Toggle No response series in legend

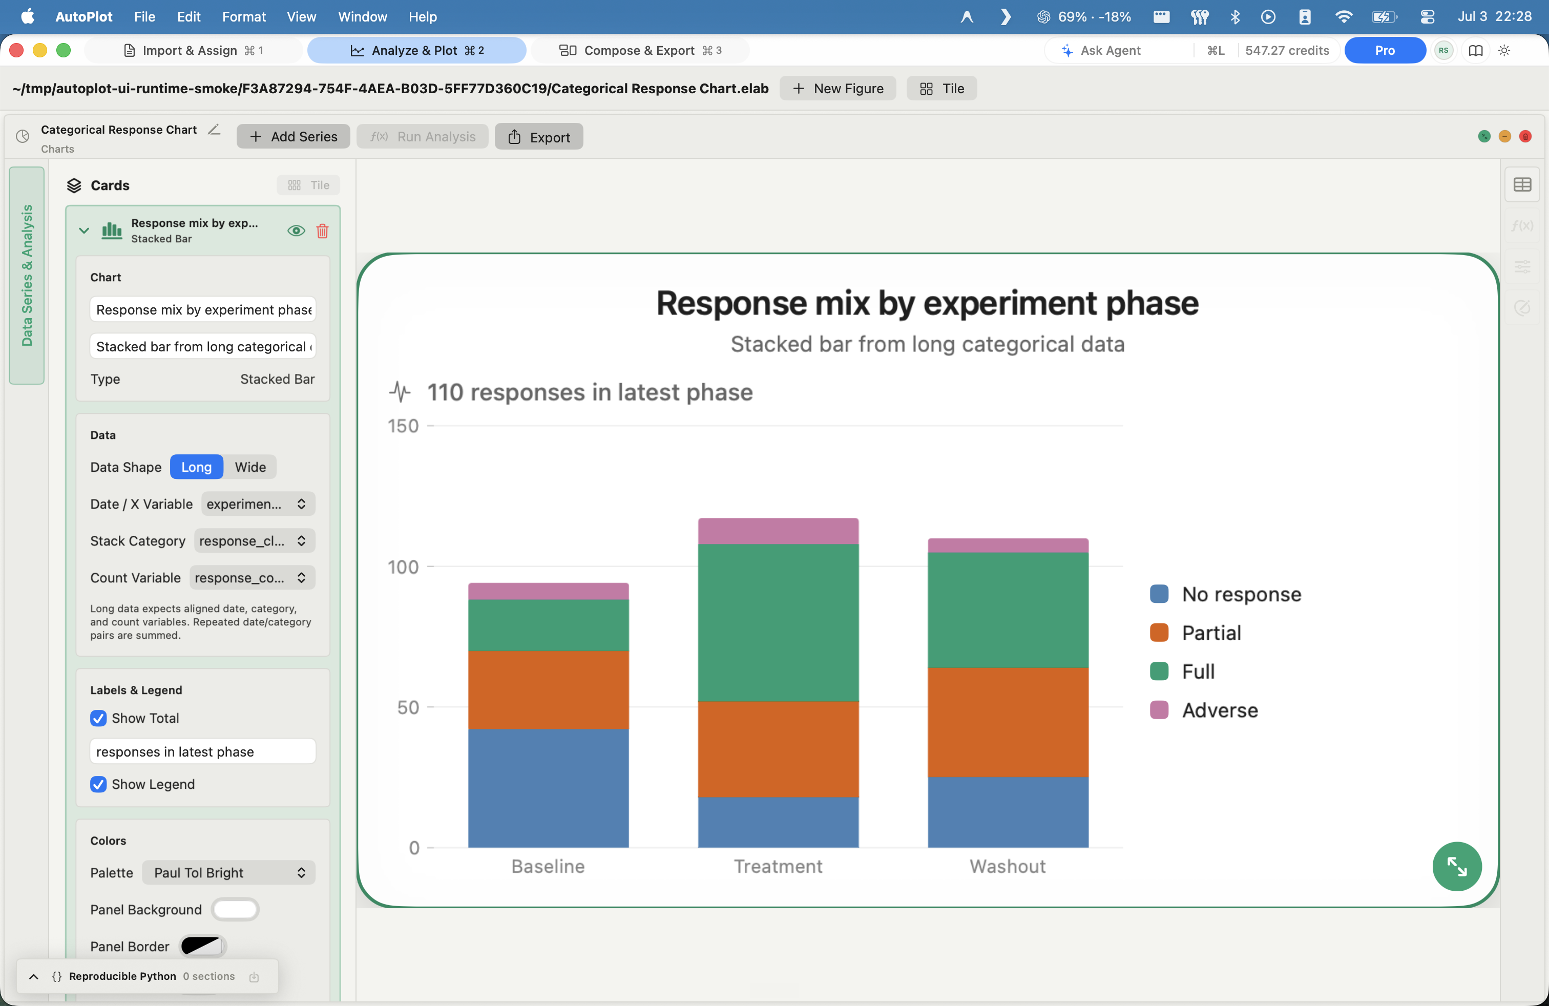tap(1226, 594)
